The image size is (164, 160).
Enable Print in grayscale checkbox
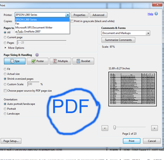72,21
